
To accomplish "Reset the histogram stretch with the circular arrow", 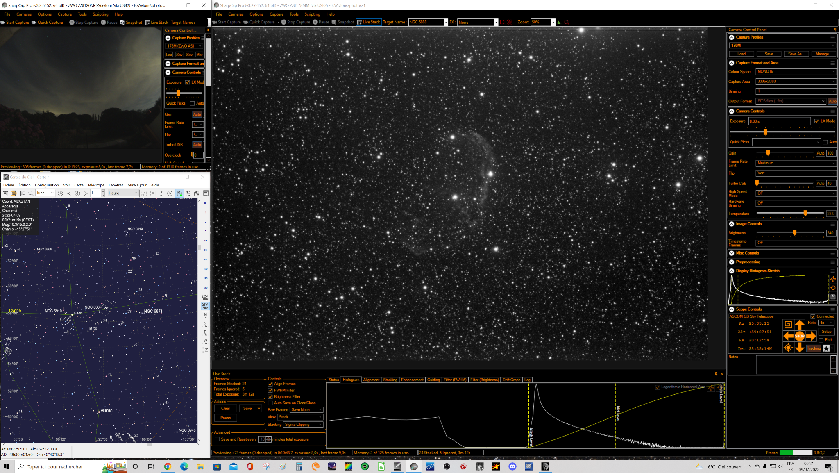I will point(833,288).
